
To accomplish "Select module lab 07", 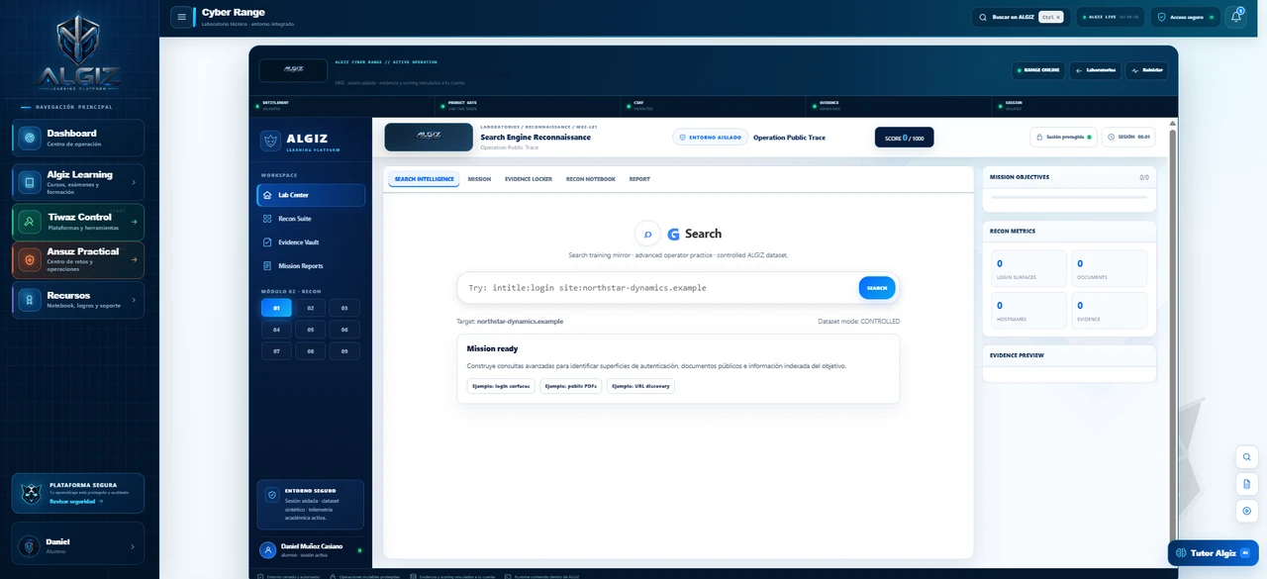I will 277,350.
